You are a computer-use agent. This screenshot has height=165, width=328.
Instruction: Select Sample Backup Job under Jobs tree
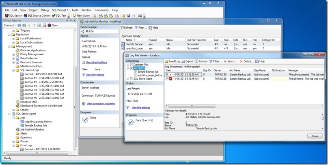tap(36, 126)
